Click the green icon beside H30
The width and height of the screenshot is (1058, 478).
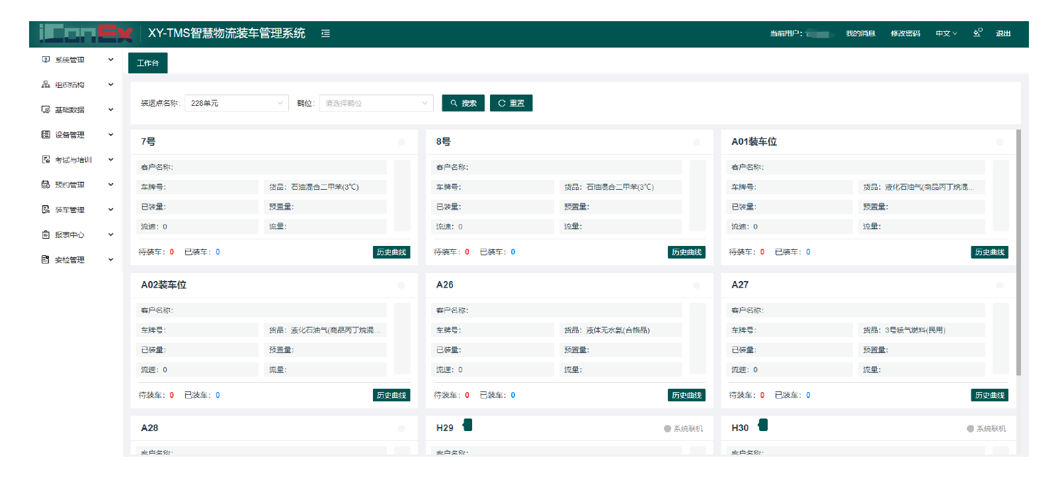[763, 425]
